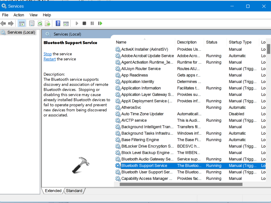Click the Stop Service square icon

pos(84,23)
